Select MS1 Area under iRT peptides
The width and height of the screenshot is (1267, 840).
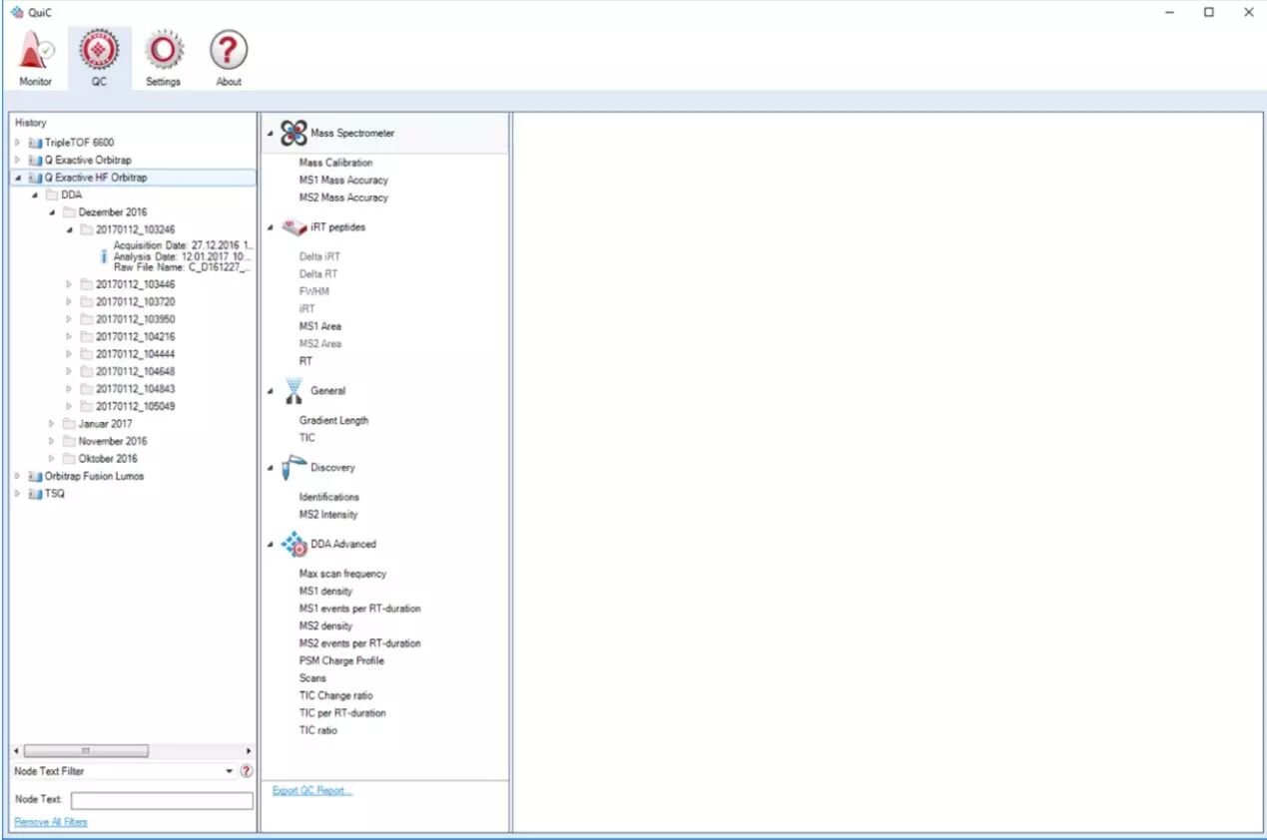click(319, 326)
